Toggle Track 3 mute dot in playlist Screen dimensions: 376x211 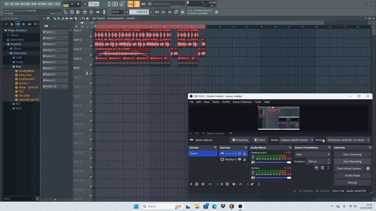(x=91, y=55)
